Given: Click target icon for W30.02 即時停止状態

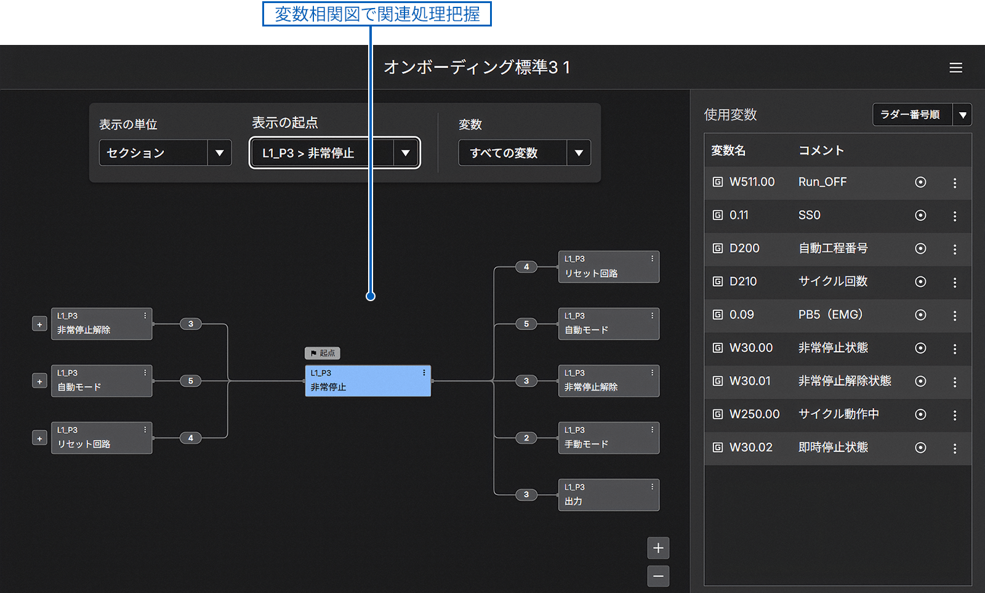Looking at the screenshot, I should pos(920,448).
